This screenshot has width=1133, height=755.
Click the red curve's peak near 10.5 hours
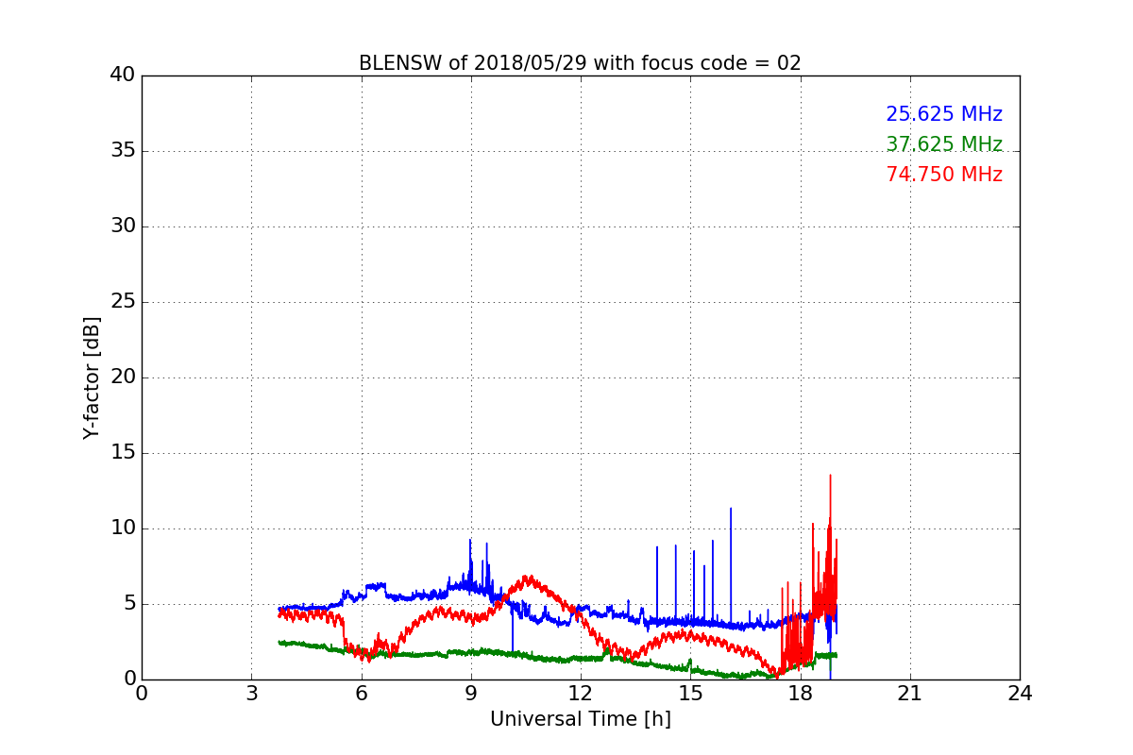pos(528,578)
